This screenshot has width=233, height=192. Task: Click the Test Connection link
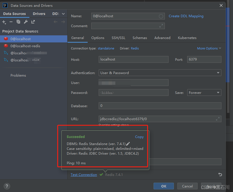tap(84, 175)
